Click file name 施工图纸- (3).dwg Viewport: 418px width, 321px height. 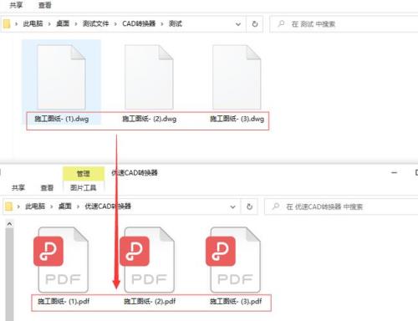tap(237, 119)
